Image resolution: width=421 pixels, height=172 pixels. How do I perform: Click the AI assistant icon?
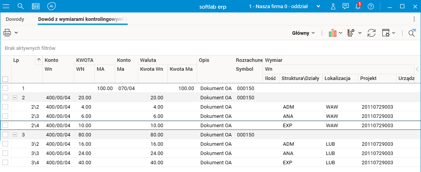51,6
